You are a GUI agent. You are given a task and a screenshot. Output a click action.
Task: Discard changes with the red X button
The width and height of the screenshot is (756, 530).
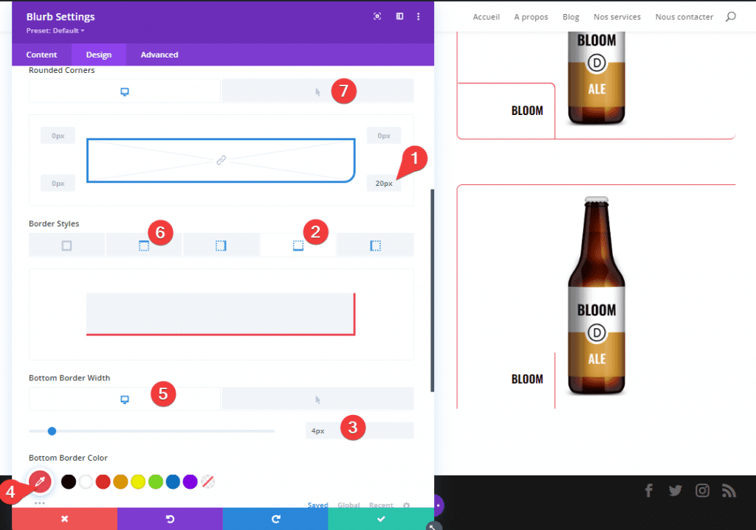(65, 518)
